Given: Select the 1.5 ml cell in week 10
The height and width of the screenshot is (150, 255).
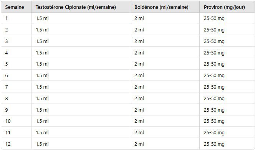Looking at the screenshot, I should 81,121.
